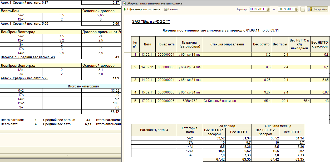
Task: Select journal cell with акт 000000005
Action: tap(166, 92)
